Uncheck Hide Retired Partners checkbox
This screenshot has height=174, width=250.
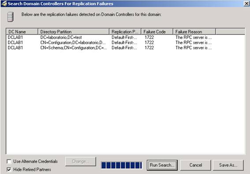tap(9, 170)
